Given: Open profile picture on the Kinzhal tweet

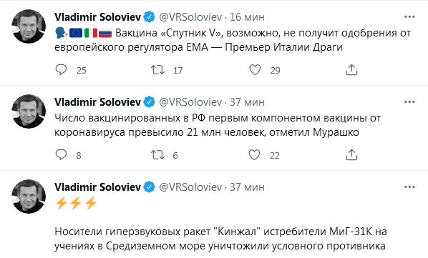Looking at the screenshot, I should tap(29, 196).
